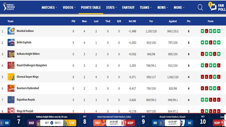The height and width of the screenshot is (127, 226).
Task: Click the Delhi Capitals team logo
Action: (x=11, y=43)
